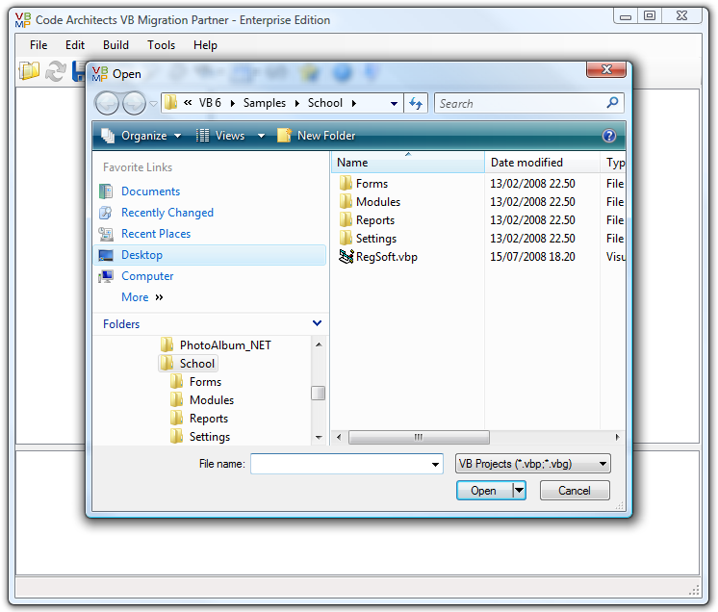Select Reports folder in the Folders tree
Screen dimensions: 718x612
click(209, 419)
